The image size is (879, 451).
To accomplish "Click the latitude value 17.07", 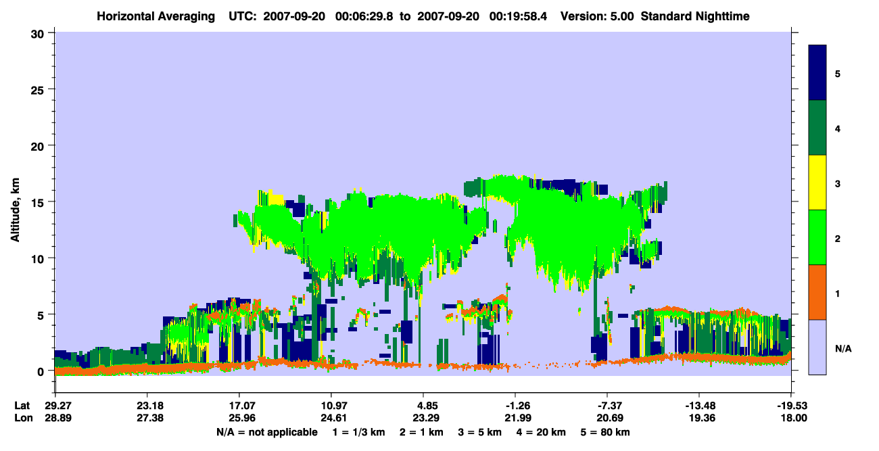I will [242, 406].
